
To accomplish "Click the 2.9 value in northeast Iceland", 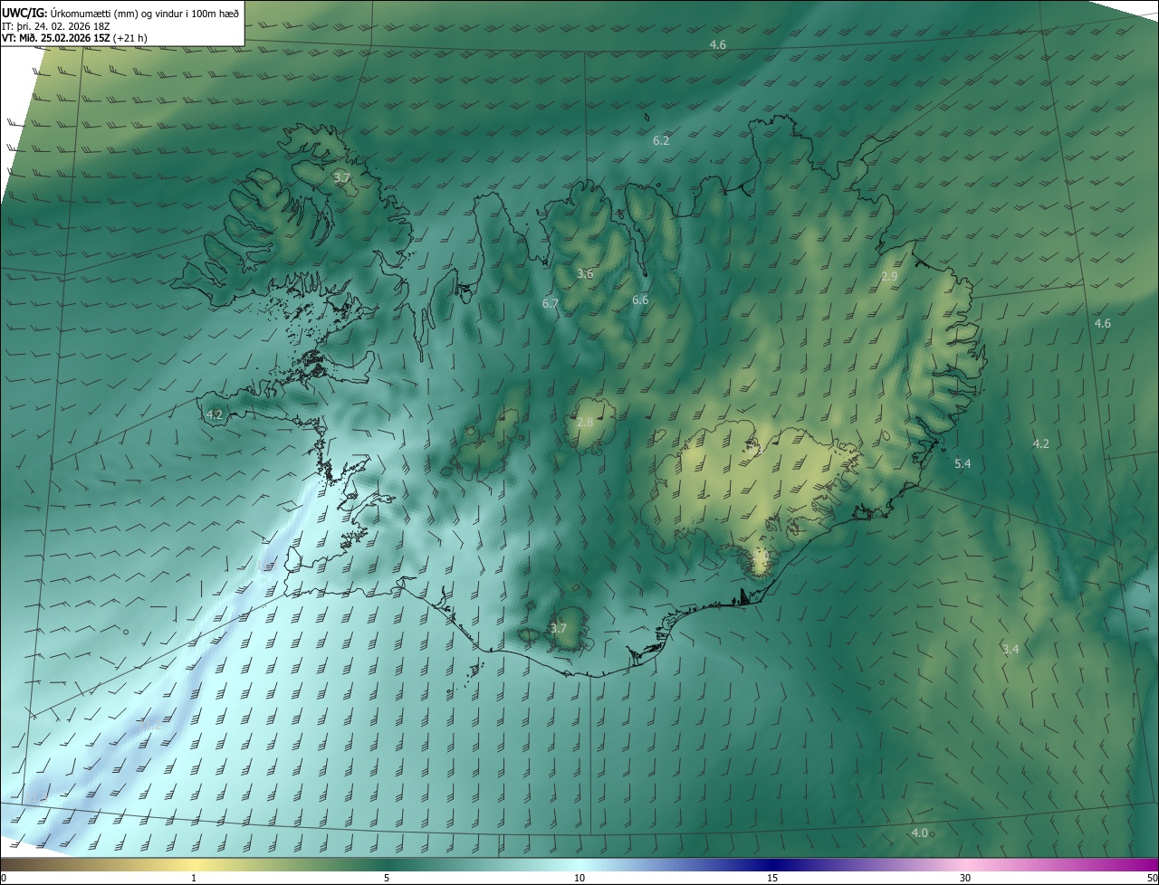I will (889, 276).
